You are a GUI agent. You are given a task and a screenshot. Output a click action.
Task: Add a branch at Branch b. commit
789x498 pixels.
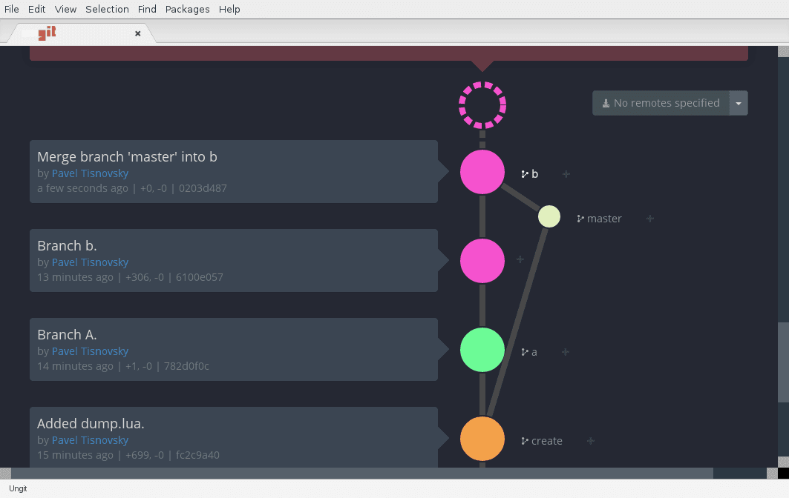point(520,259)
